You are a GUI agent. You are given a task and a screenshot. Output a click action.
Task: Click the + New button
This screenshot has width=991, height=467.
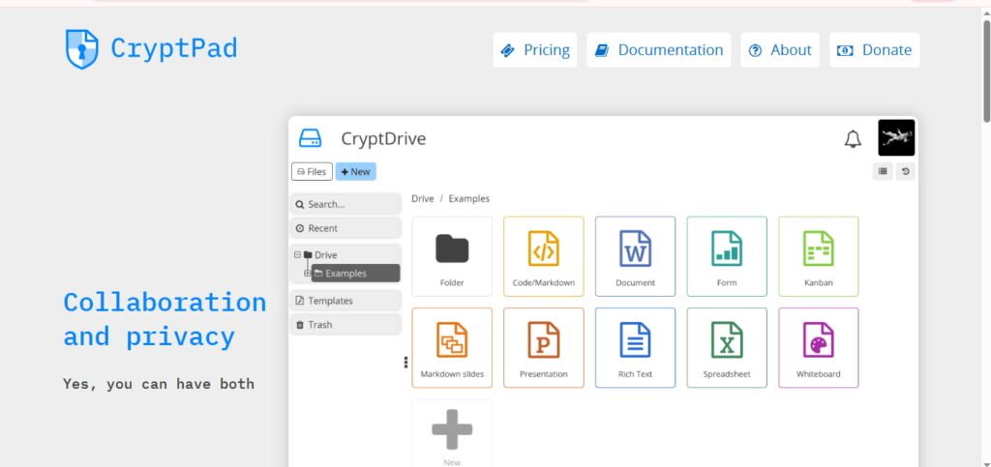pyautogui.click(x=356, y=172)
